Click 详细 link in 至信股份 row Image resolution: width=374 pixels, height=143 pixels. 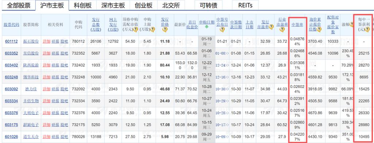[x=46, y=53]
